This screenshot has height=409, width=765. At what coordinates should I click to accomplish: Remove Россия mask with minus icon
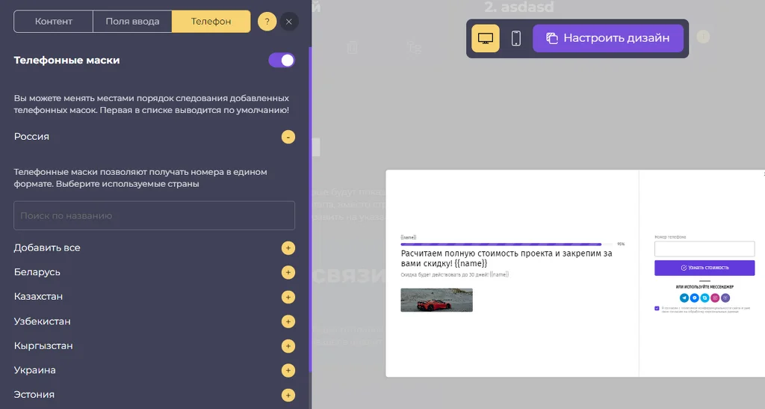pos(288,137)
